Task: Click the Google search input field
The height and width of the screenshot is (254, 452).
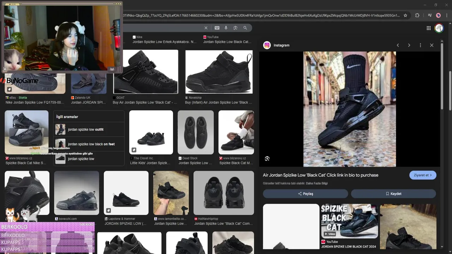Action: (x=162, y=28)
